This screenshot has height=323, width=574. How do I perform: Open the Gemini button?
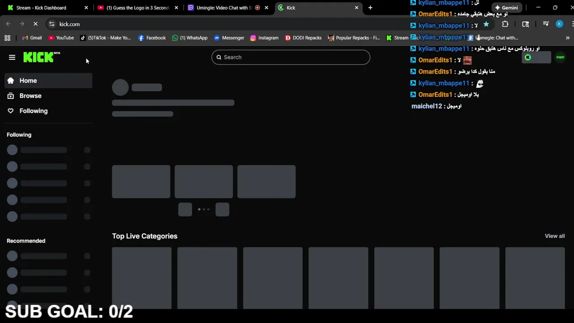coord(506,8)
